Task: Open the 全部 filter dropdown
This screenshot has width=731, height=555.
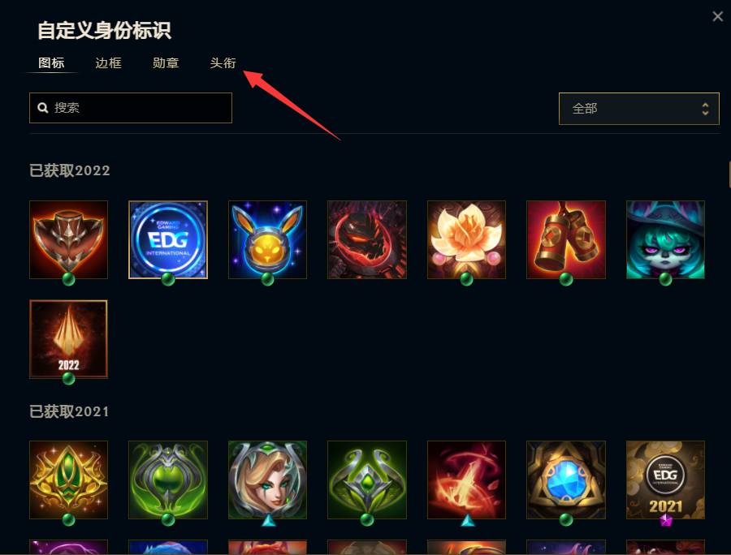Action: point(638,109)
